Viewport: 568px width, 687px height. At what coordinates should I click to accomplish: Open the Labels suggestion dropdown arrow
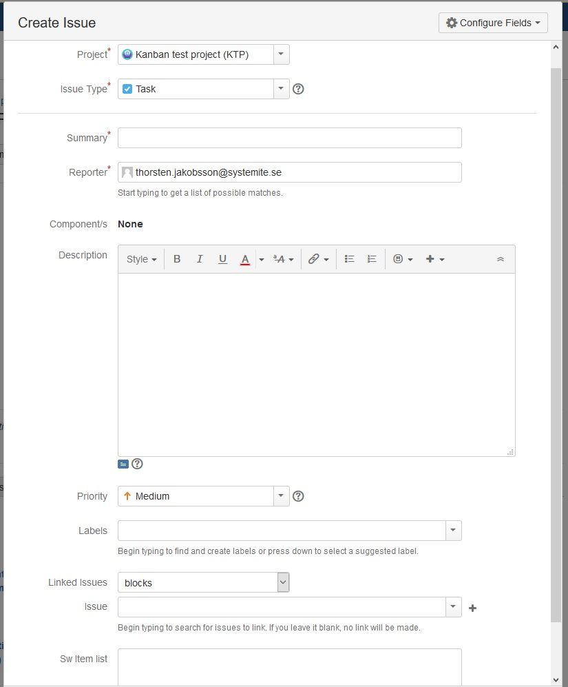tap(453, 531)
